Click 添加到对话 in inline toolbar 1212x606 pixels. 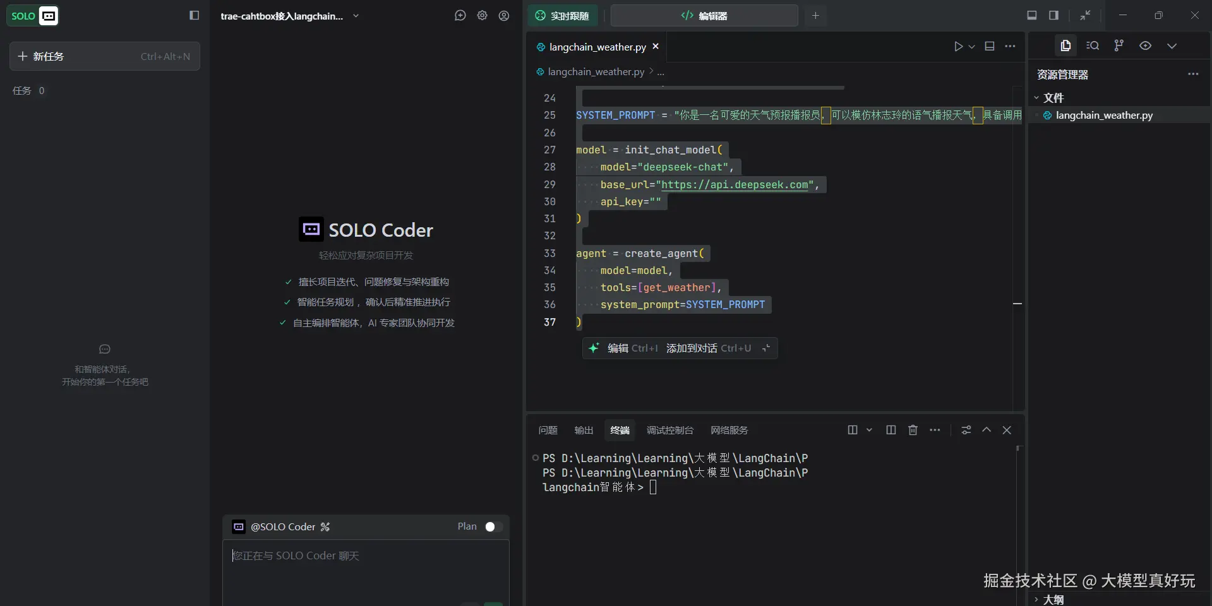(x=692, y=348)
